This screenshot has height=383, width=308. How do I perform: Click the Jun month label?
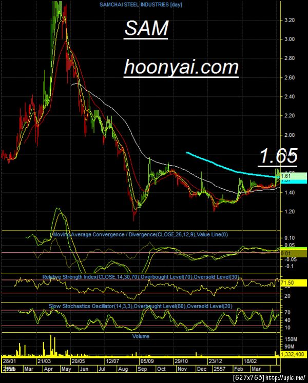click(84, 369)
